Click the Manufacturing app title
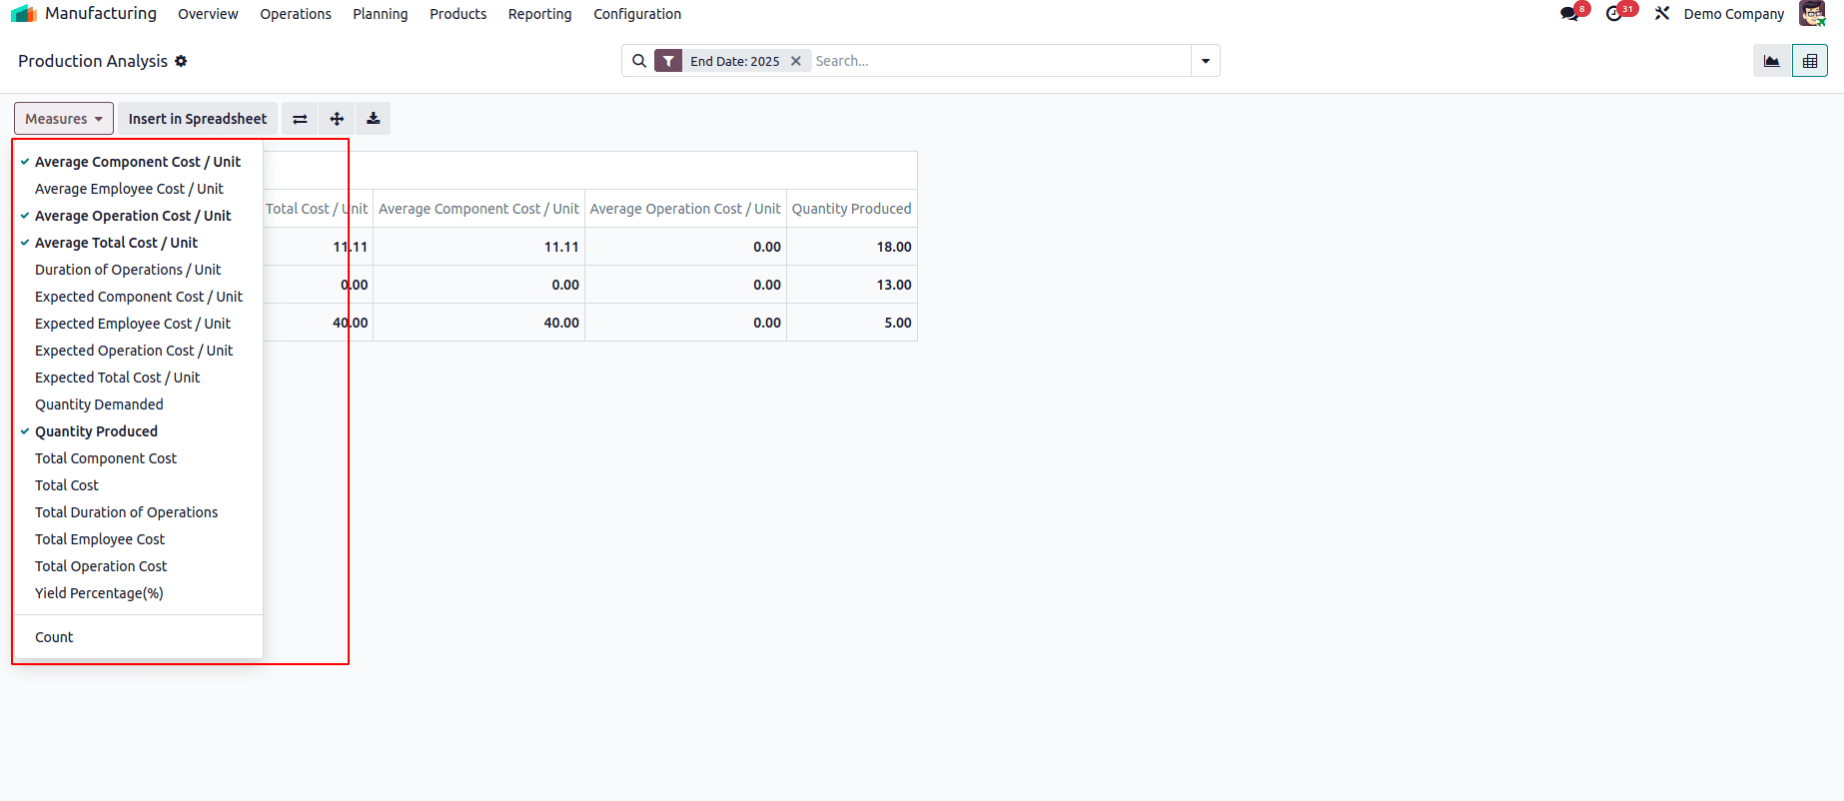The height and width of the screenshot is (801, 1844). 101,13
